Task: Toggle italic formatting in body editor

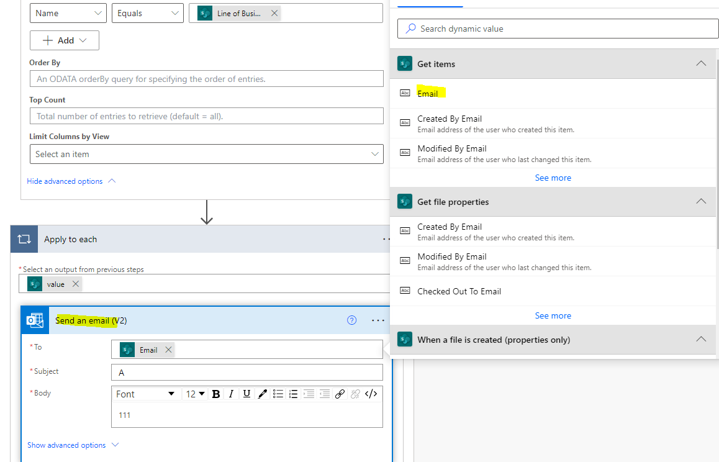Action: 231,394
